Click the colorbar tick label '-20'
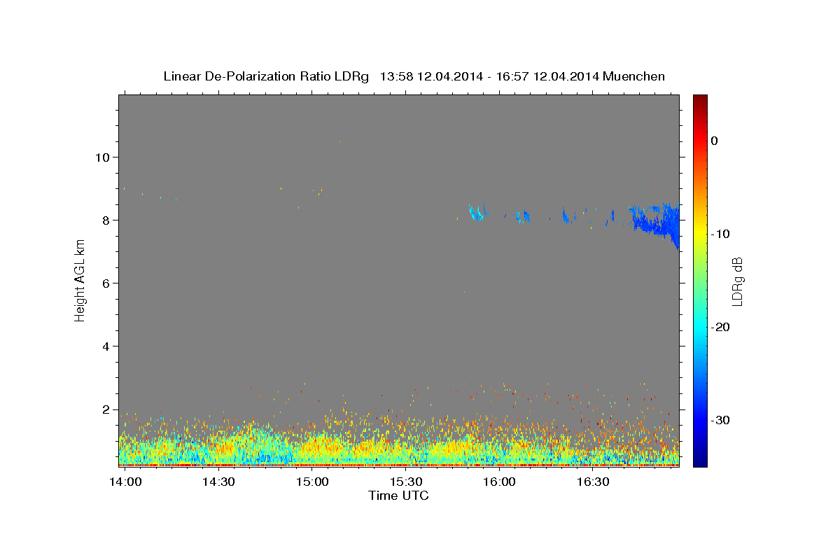Viewport: 840px width, 560px height. point(720,327)
